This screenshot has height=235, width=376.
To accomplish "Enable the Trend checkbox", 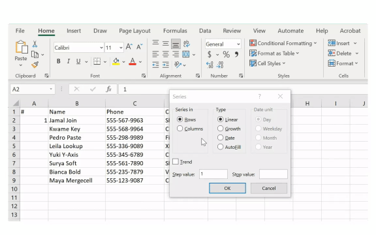I will 176,162.
